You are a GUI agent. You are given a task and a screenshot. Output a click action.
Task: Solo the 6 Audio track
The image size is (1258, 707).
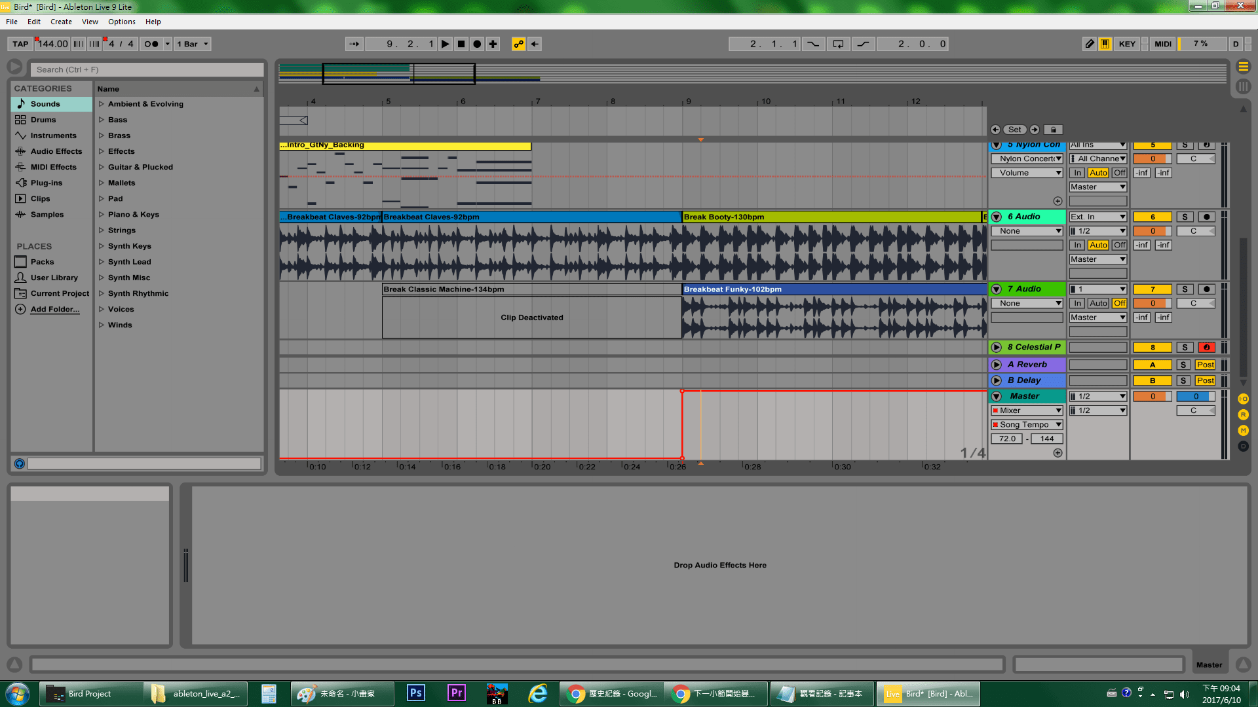tap(1185, 217)
